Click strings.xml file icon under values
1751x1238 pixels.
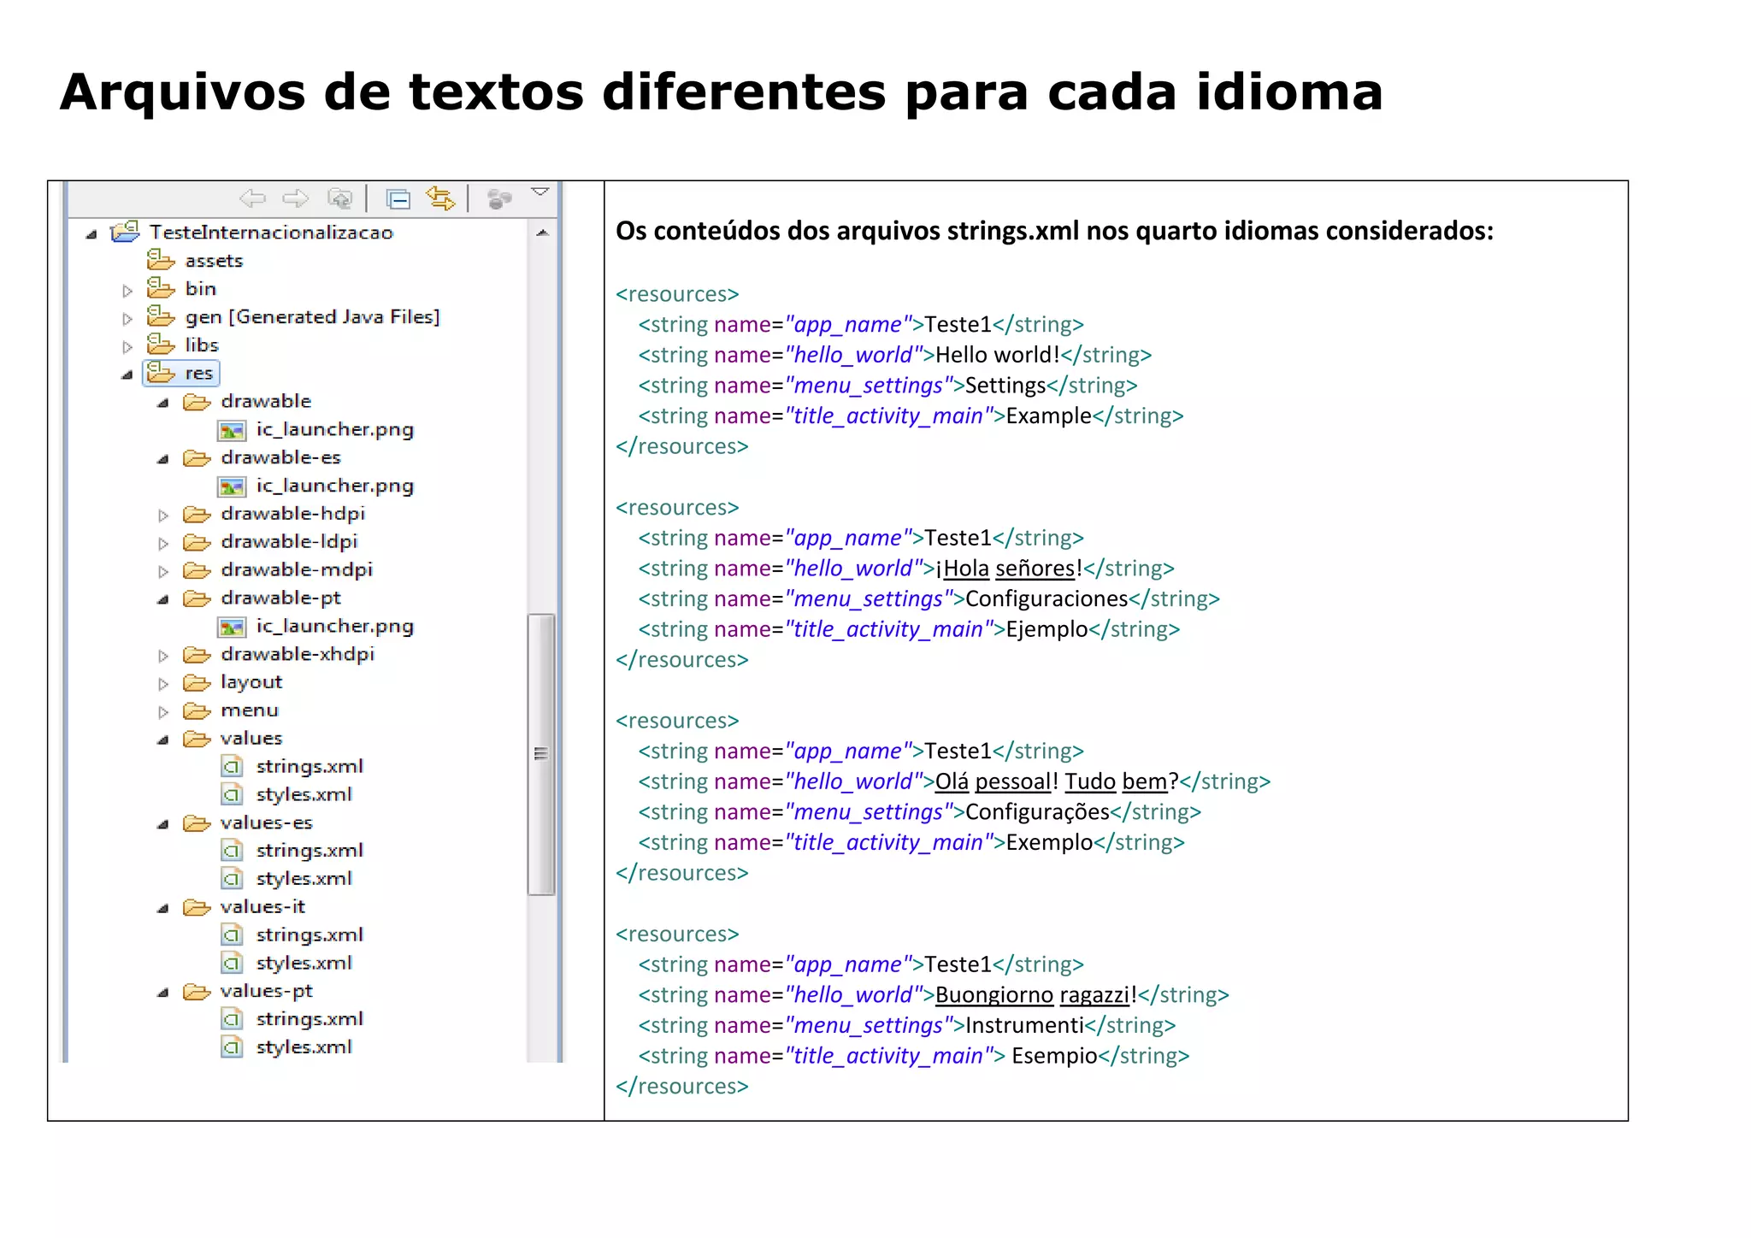232,767
